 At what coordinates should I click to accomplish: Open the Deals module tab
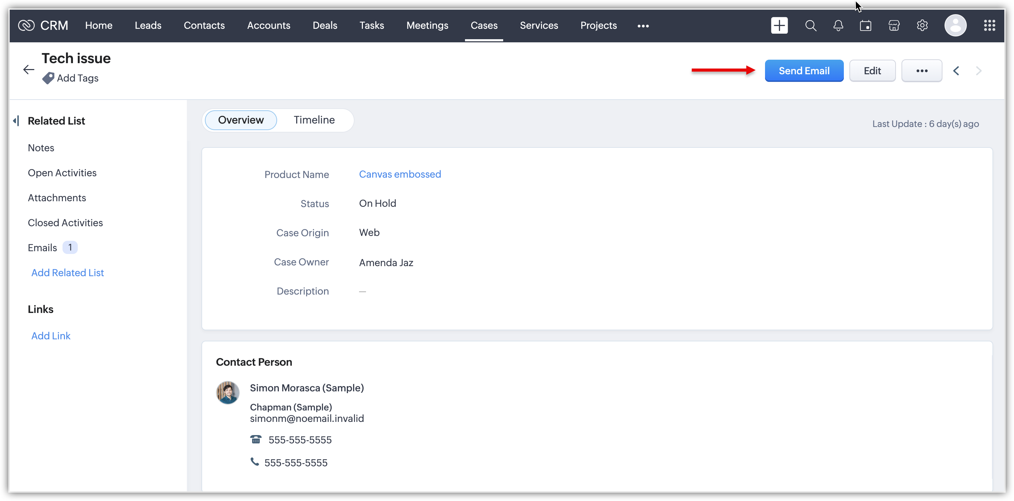click(324, 26)
